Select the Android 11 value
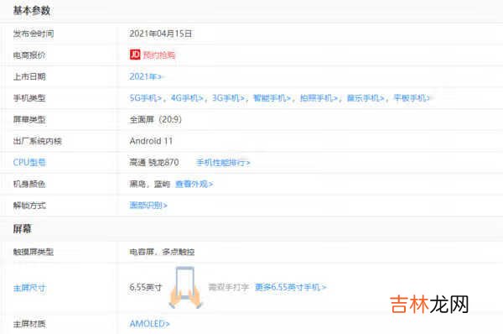 point(151,141)
